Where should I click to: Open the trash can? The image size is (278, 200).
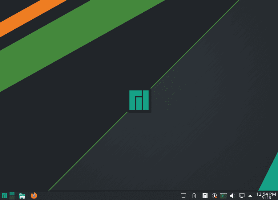point(194,195)
